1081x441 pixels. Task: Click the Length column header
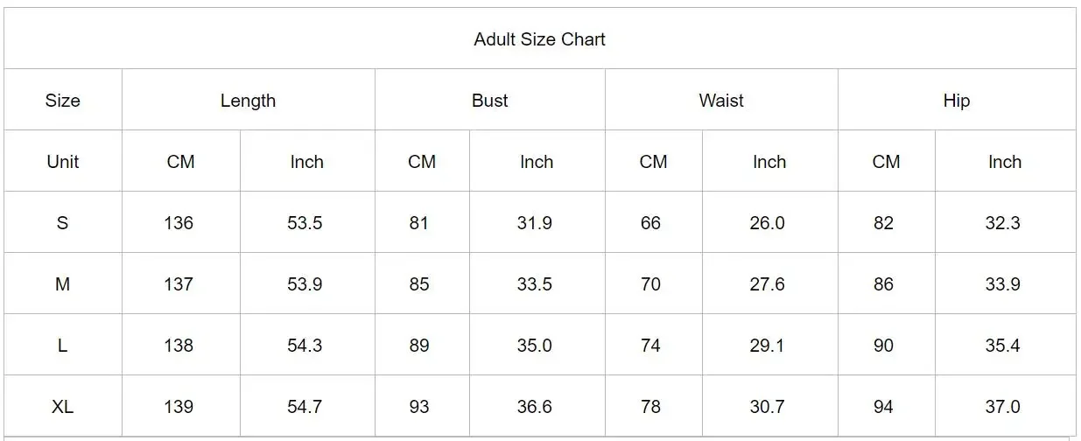[x=249, y=100]
